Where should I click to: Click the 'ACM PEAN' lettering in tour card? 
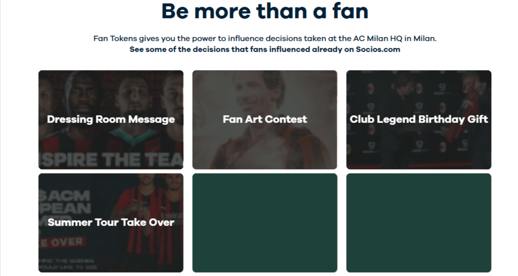(x=65, y=202)
